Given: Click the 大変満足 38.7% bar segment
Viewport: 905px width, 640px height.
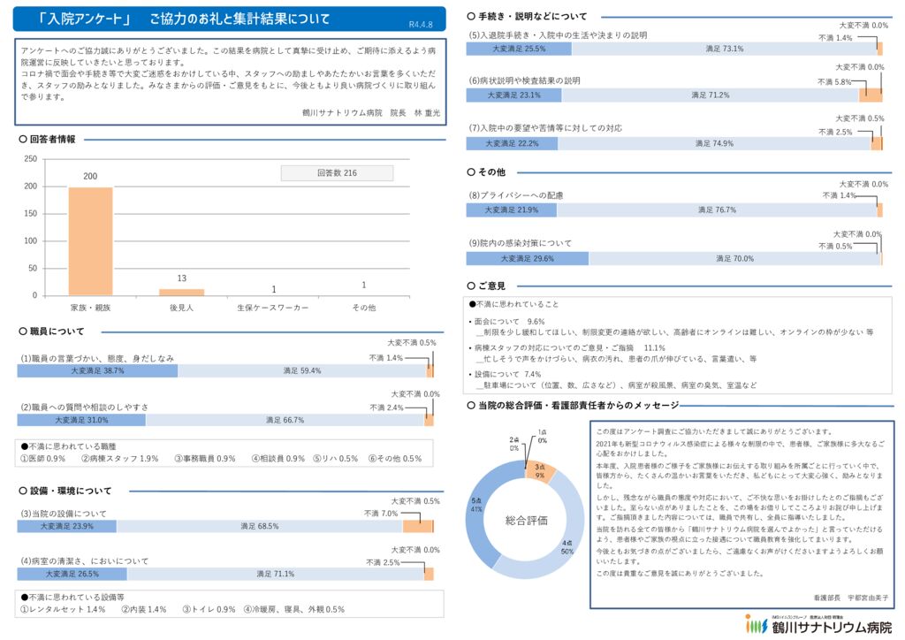Looking at the screenshot, I should pyautogui.click(x=97, y=371).
